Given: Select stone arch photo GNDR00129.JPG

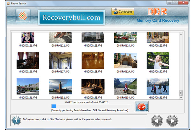Looking at the screenshot, I should click(126, 61).
